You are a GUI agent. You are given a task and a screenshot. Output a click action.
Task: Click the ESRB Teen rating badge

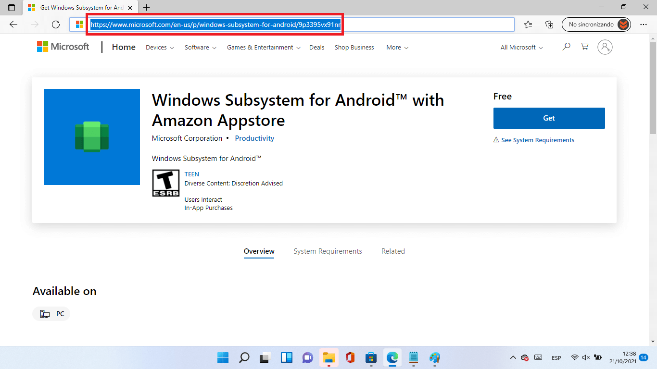pos(166,183)
